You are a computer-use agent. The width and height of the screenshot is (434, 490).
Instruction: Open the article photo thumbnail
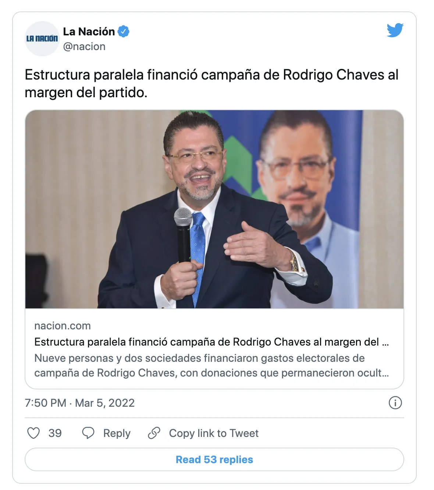tap(214, 209)
